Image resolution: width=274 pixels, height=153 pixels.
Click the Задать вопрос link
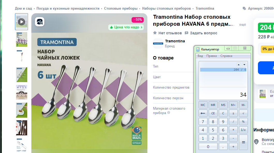(204, 33)
